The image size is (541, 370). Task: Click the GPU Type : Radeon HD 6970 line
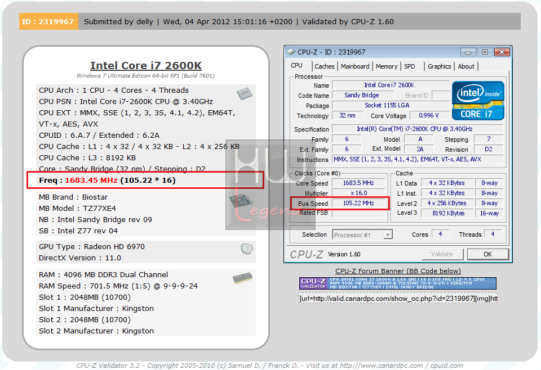coord(92,246)
